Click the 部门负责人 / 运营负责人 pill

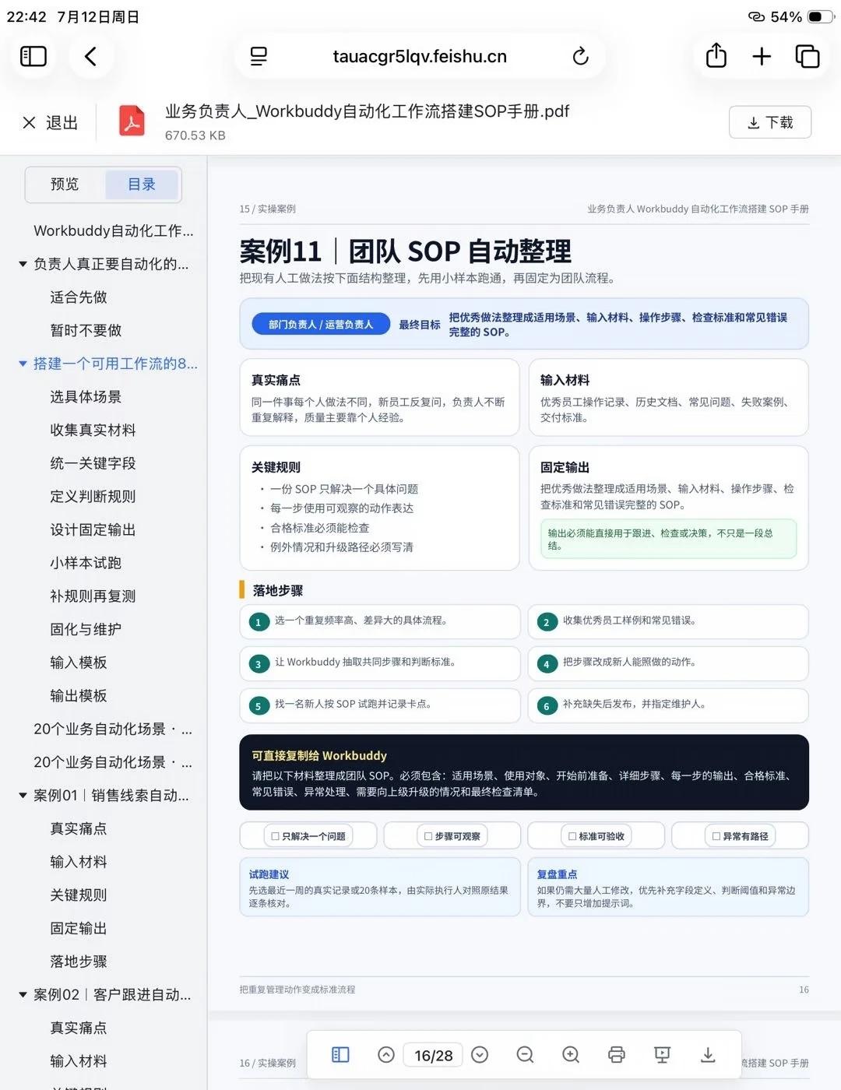tap(321, 325)
